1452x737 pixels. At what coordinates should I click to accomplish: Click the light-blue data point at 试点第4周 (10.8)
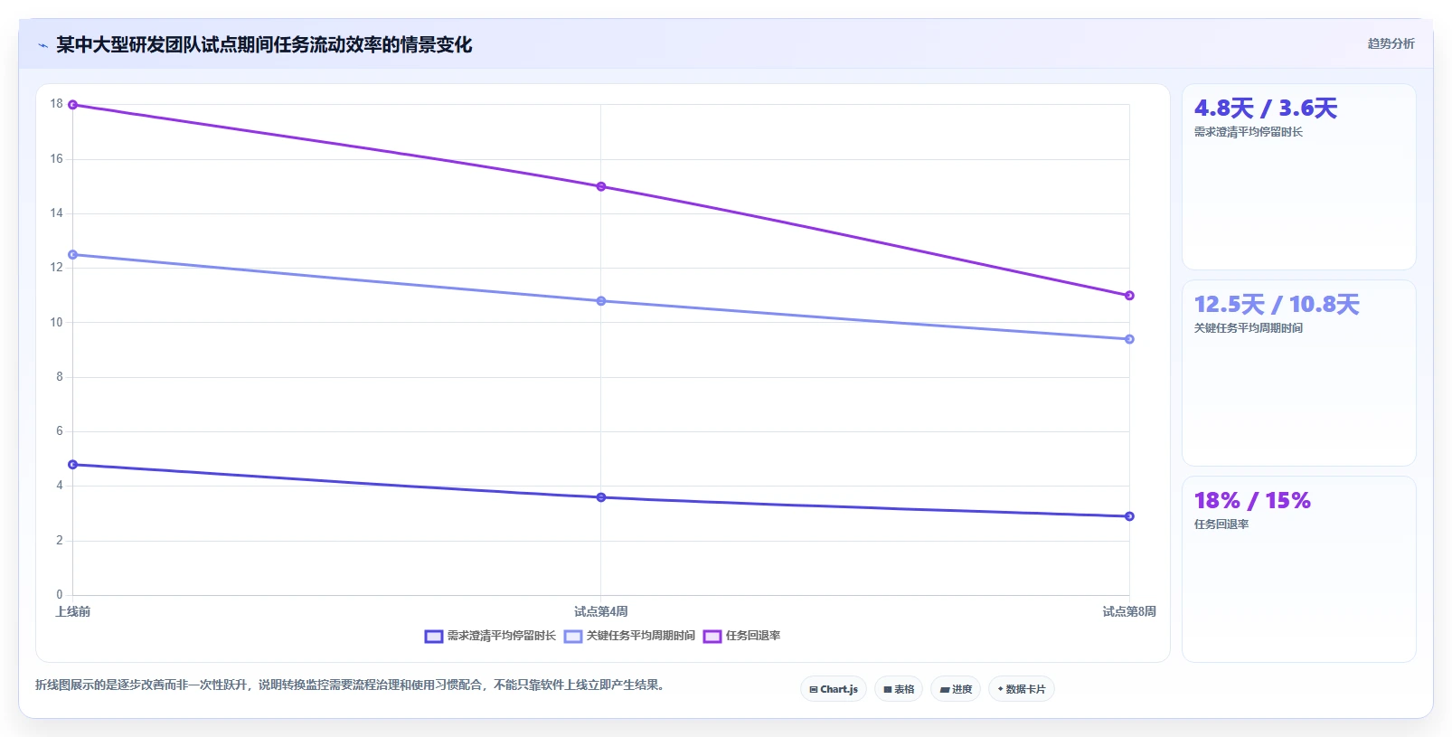601,301
